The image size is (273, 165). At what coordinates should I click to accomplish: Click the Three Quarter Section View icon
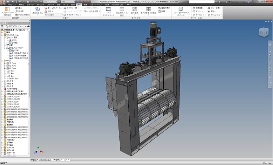pyautogui.click(x=91, y=11)
